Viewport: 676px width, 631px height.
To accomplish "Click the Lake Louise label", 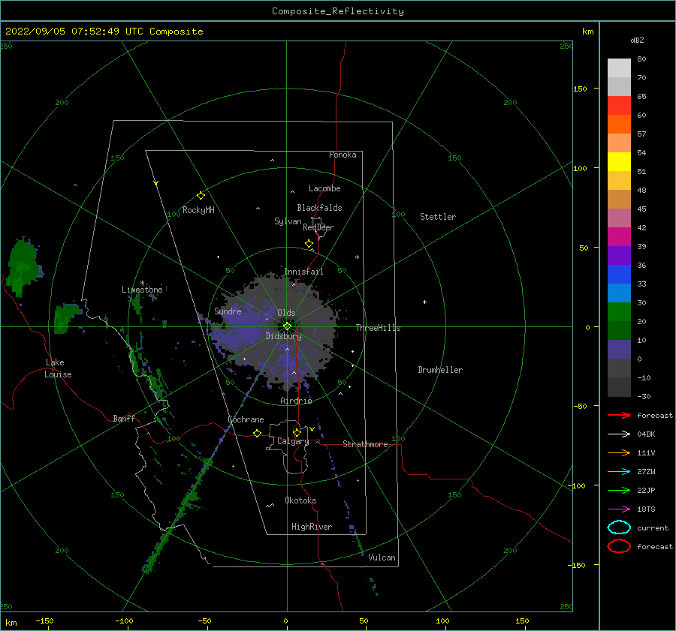I will 58,368.
